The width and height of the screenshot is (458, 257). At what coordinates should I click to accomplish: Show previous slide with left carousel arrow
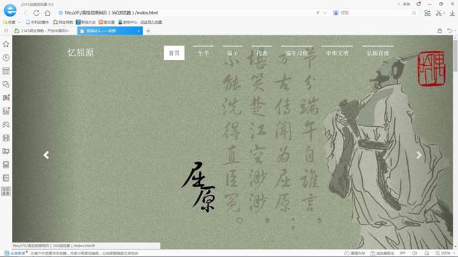[46, 155]
